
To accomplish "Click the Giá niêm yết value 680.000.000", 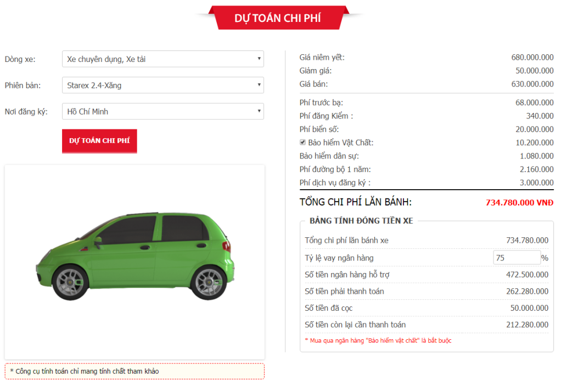I will coord(532,57).
